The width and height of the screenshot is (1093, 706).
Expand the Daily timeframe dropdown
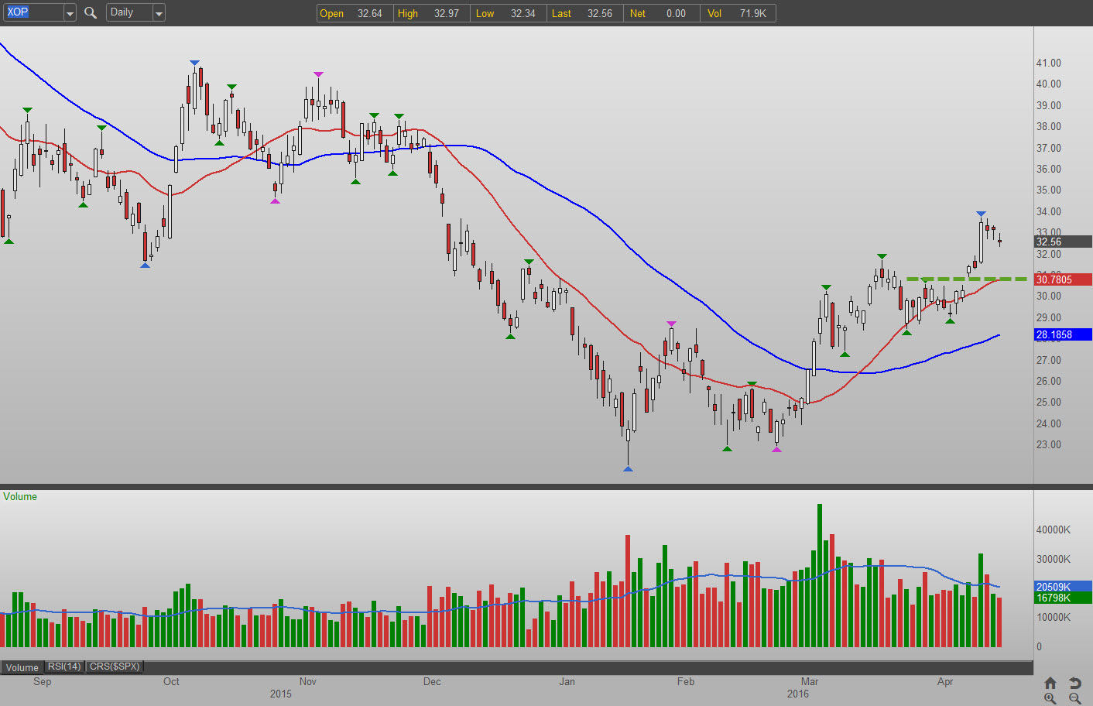click(x=159, y=13)
